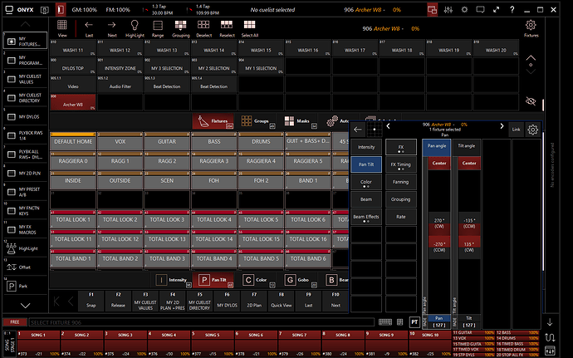Open Fixtures settings gear at top right
The width and height of the screenshot is (573, 358).
tap(531, 28)
